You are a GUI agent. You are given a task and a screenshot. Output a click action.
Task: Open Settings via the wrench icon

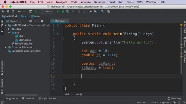click(91, 12)
